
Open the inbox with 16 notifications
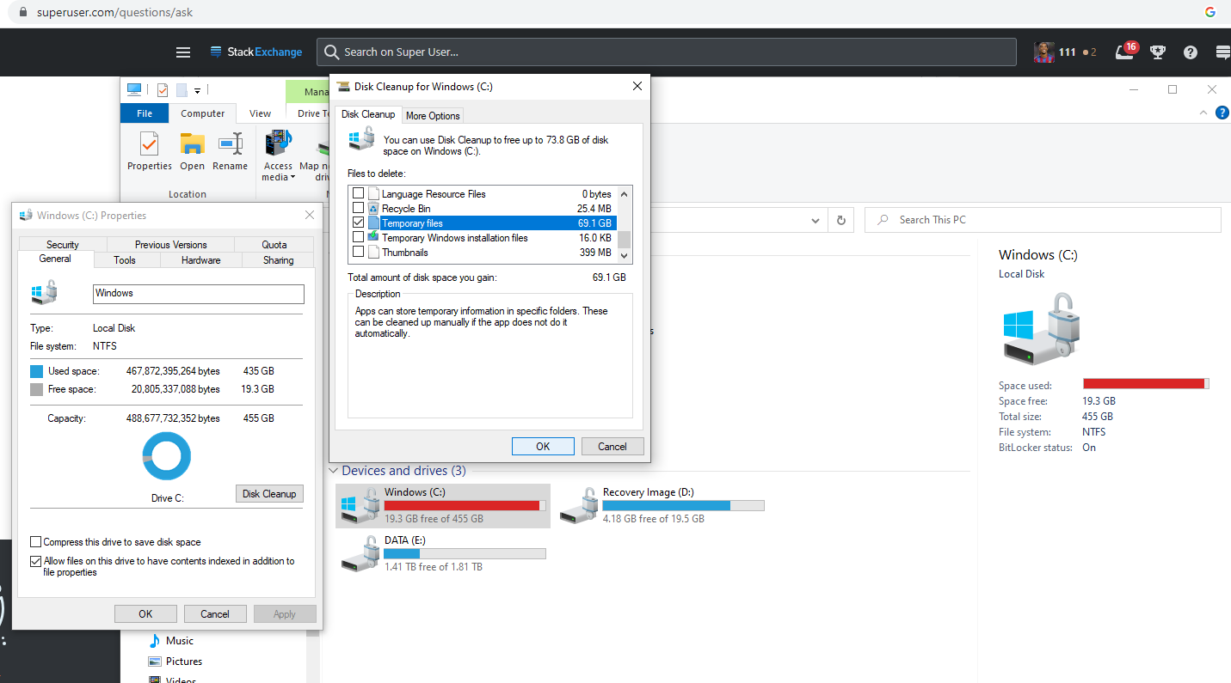[x=1125, y=52]
